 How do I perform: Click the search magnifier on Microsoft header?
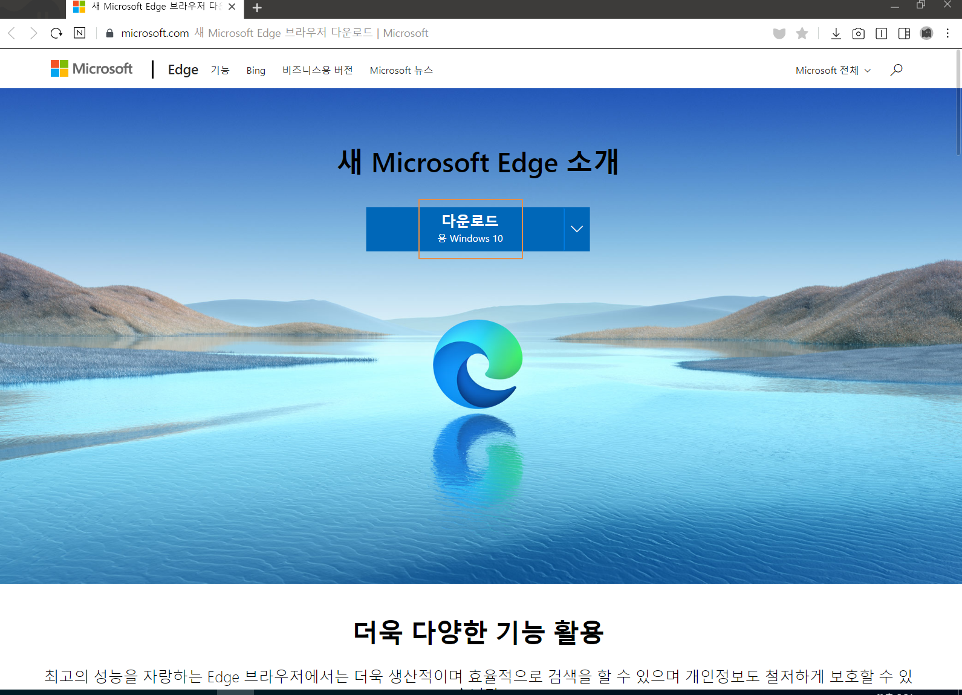pos(896,70)
